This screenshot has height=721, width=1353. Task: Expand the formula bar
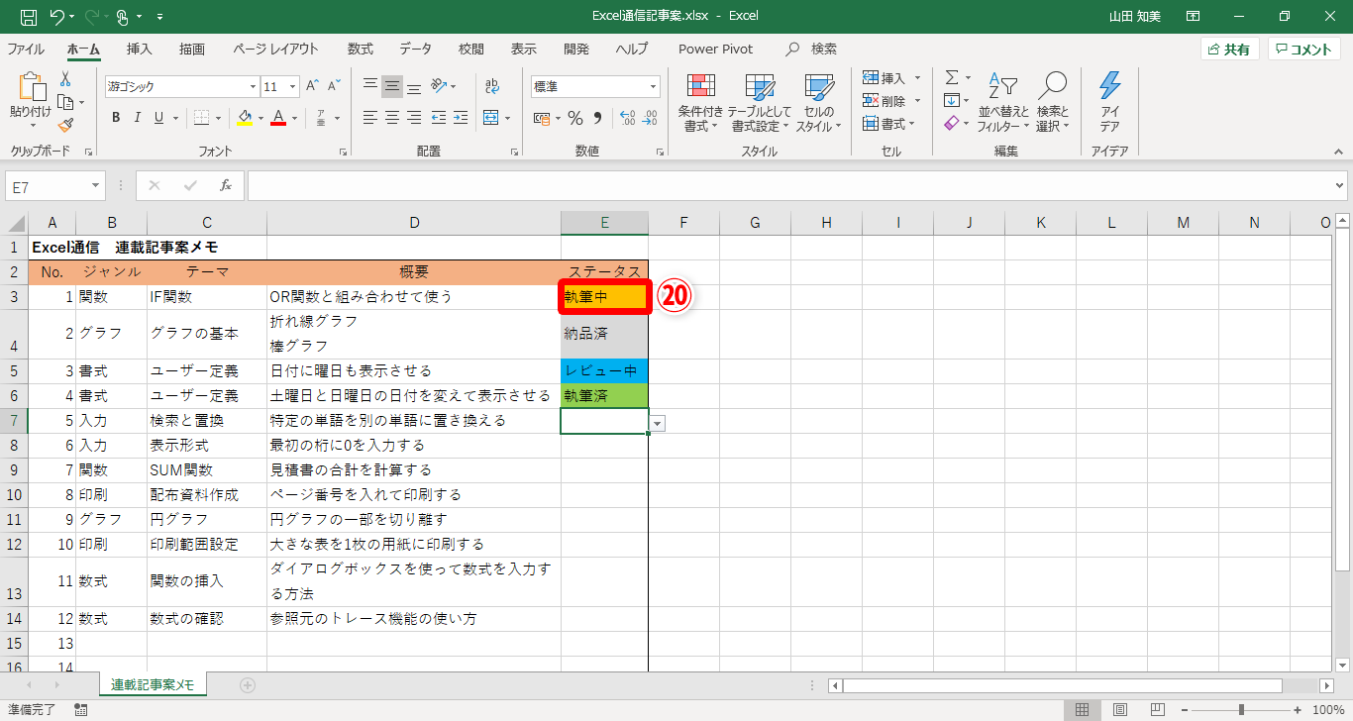[1341, 185]
